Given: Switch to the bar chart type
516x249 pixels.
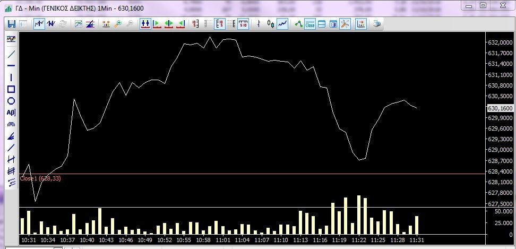Looking at the screenshot, I should (x=259, y=24).
